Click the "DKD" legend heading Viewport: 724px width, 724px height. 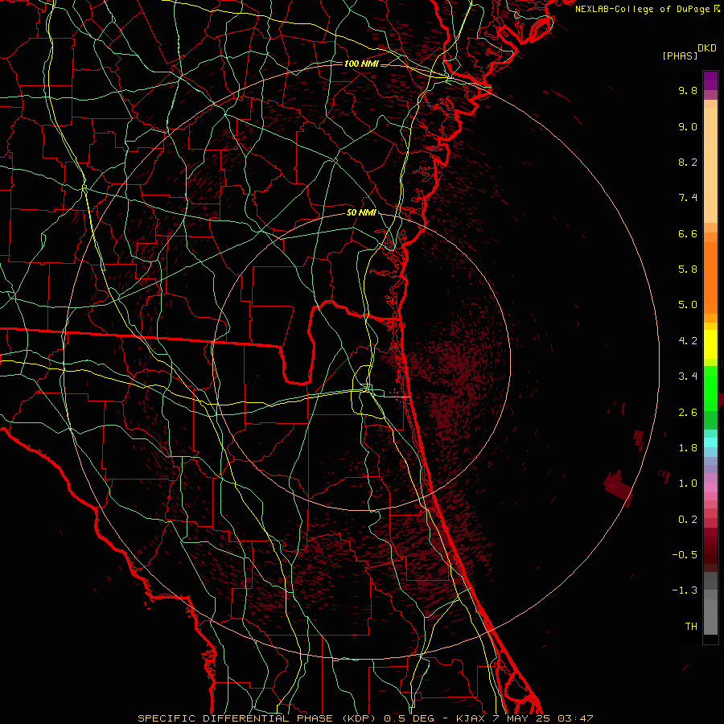coord(707,48)
